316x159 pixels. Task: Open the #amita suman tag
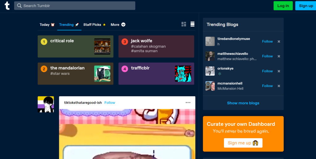144,51
